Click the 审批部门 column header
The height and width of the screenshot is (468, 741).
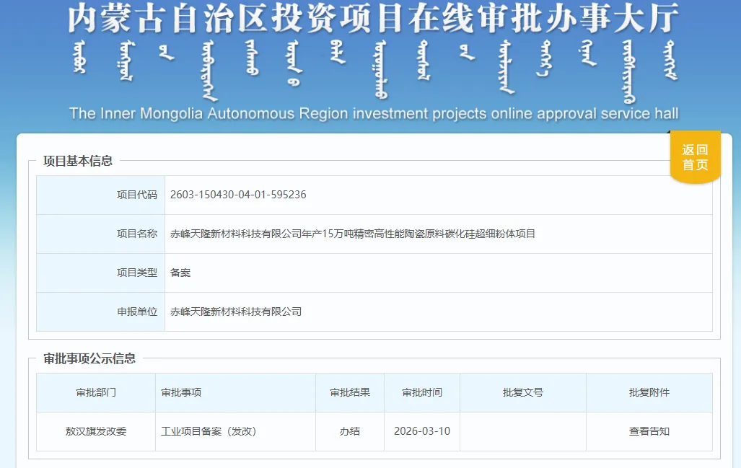tap(96, 392)
